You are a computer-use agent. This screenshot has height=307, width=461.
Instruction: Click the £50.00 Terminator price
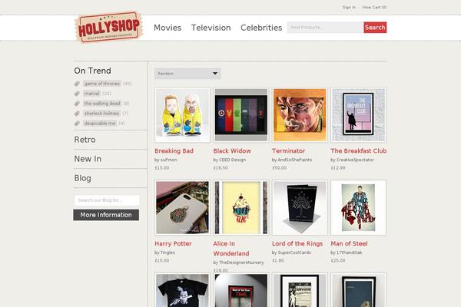[279, 168]
